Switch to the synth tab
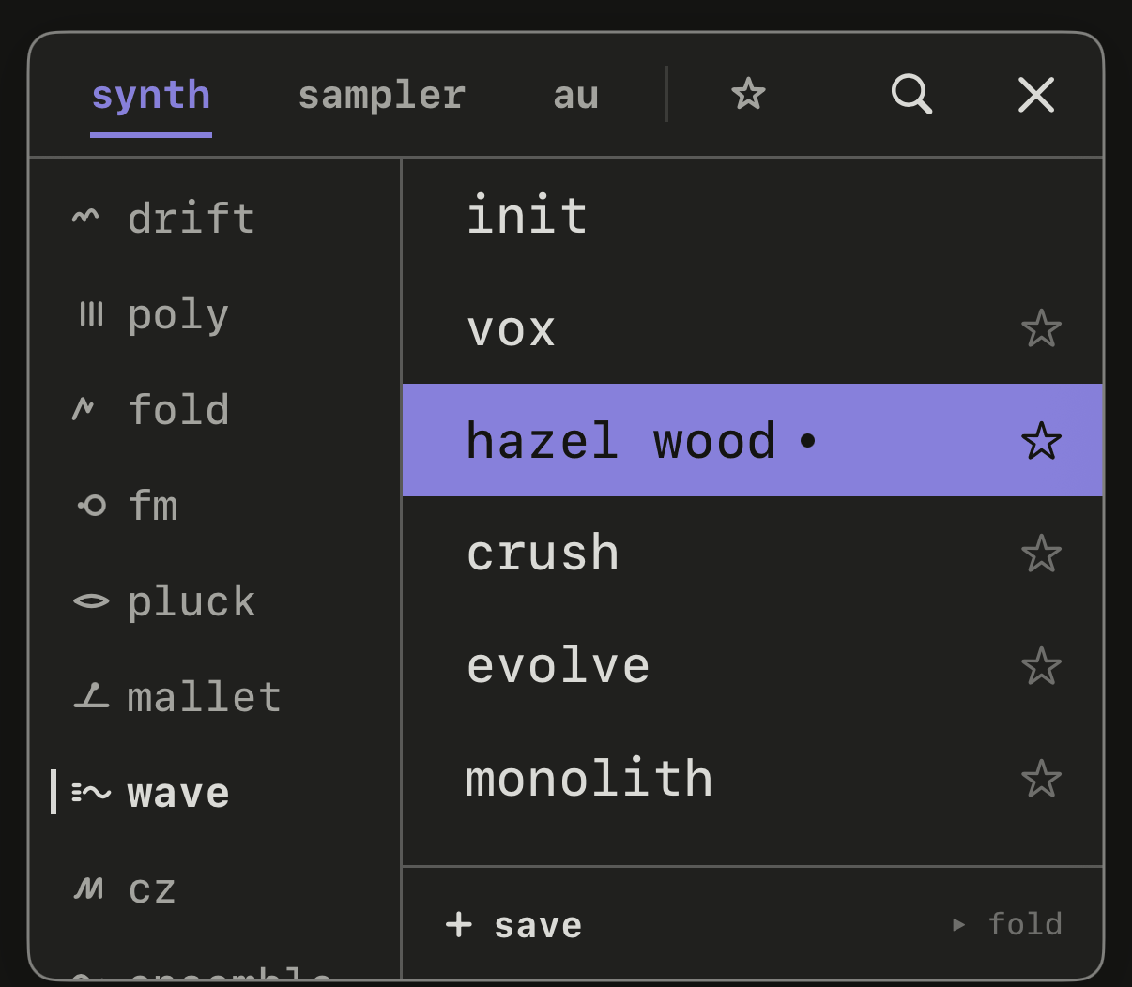The width and height of the screenshot is (1132, 987). 151,96
